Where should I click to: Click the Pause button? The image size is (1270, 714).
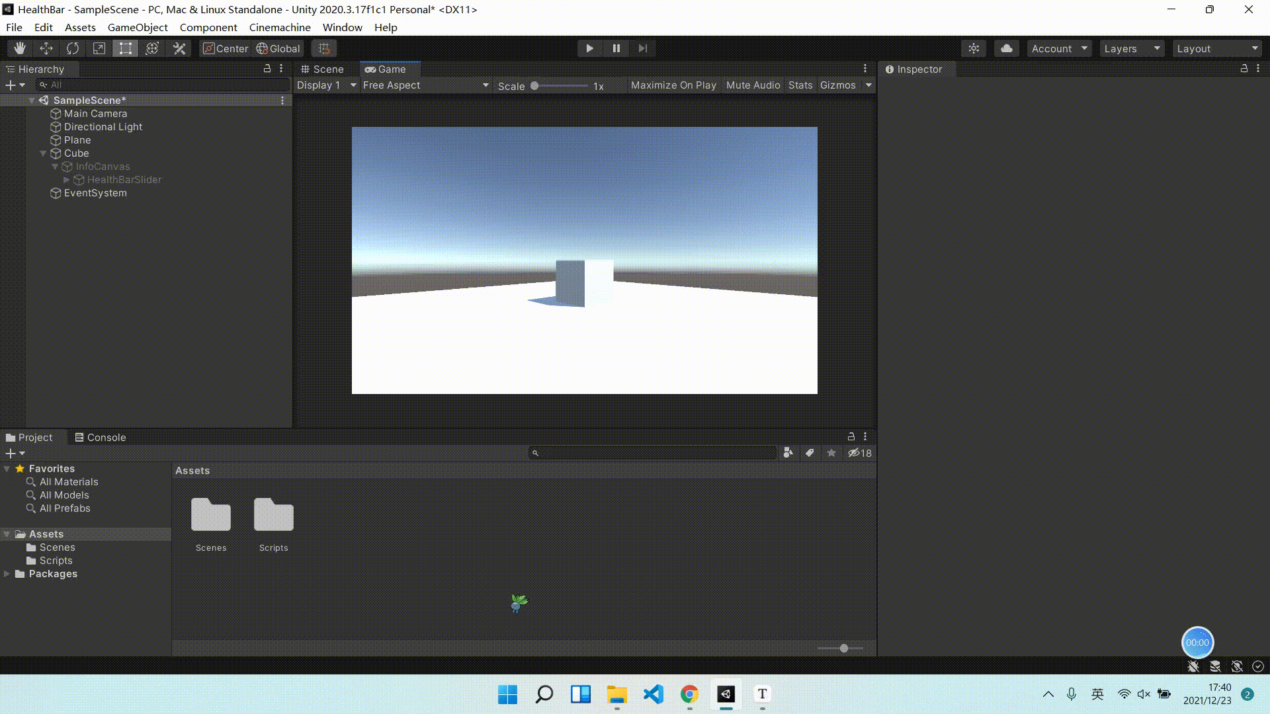(x=616, y=48)
